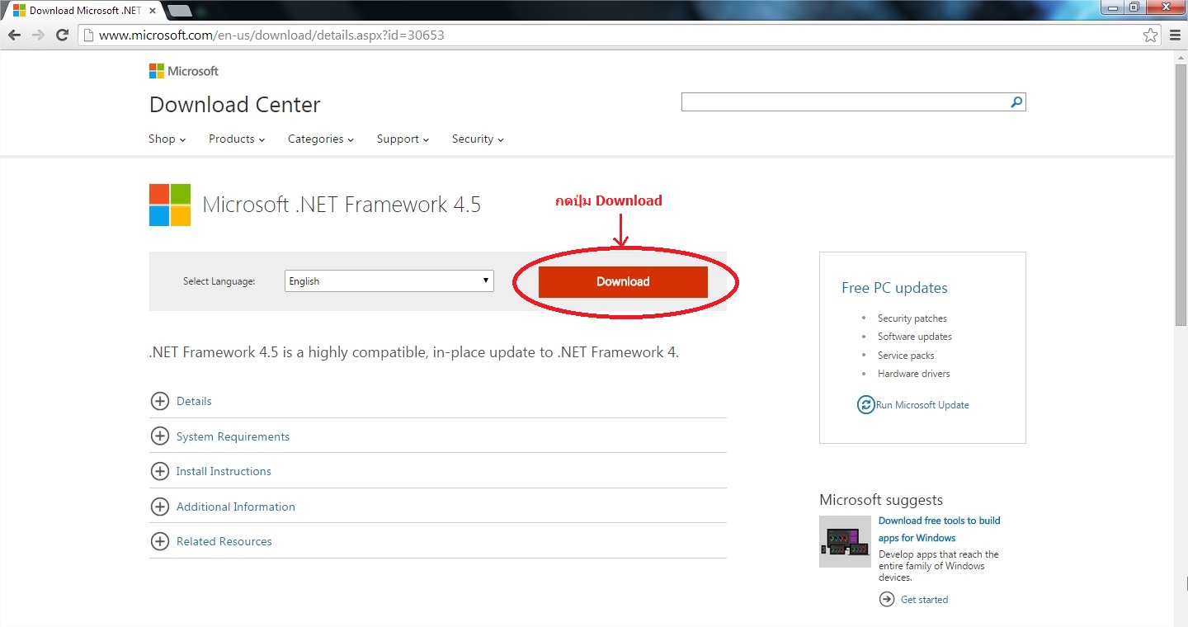Viewport: 1188px width, 627px height.
Task: Click the page vertical scrollbar thumb
Action: tap(1181, 195)
